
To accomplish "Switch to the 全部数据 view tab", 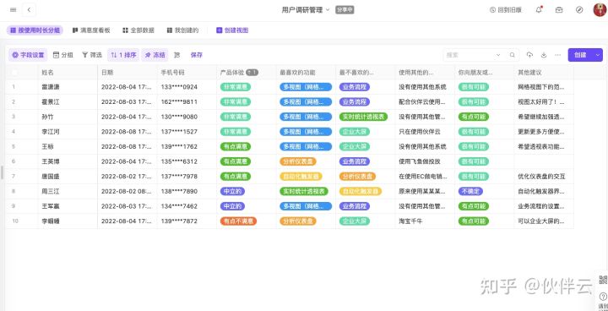I will [x=138, y=30].
